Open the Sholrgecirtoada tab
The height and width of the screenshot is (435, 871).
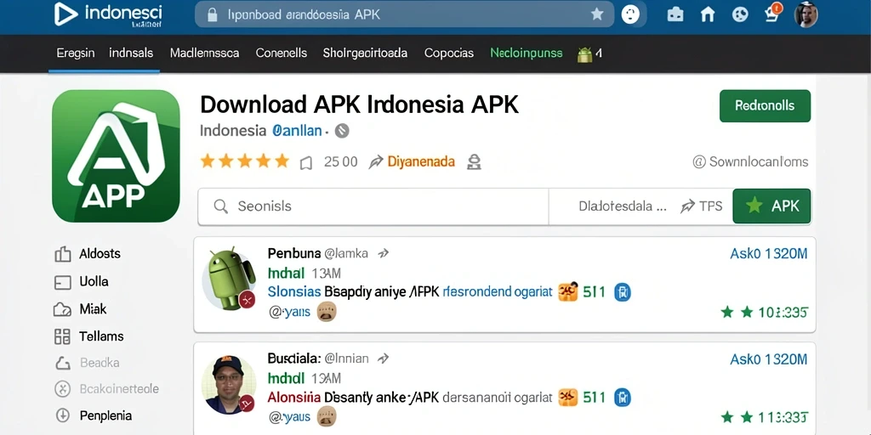click(x=365, y=54)
